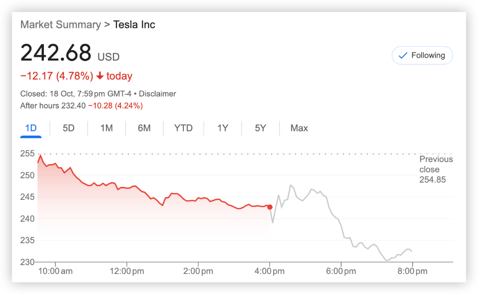Click the Previous close 254.85 label
478x294 pixels.
tap(436, 169)
